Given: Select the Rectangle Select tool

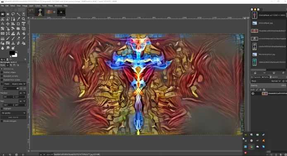Looking at the screenshot, I should 2,14.
